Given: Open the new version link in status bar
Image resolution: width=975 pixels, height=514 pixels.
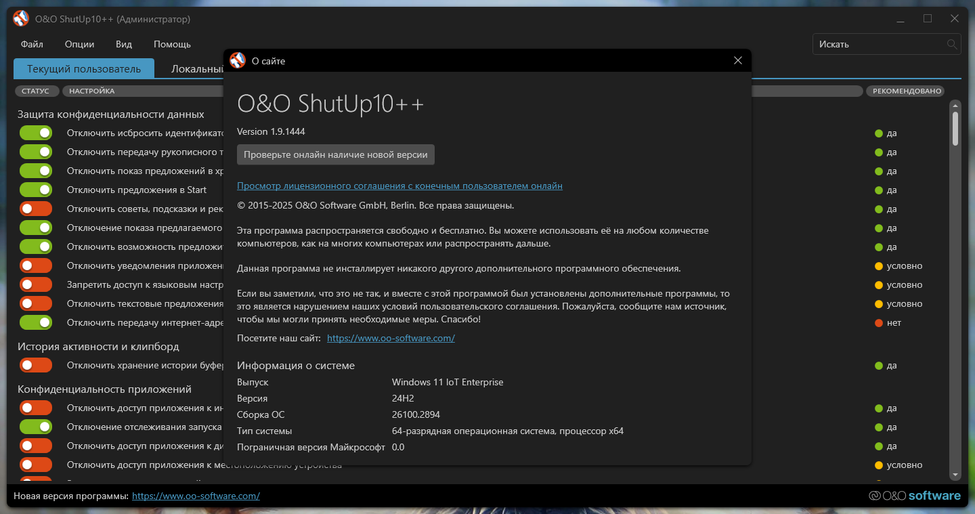Looking at the screenshot, I should [x=196, y=496].
